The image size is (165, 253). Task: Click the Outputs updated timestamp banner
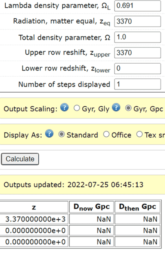coord(82,185)
